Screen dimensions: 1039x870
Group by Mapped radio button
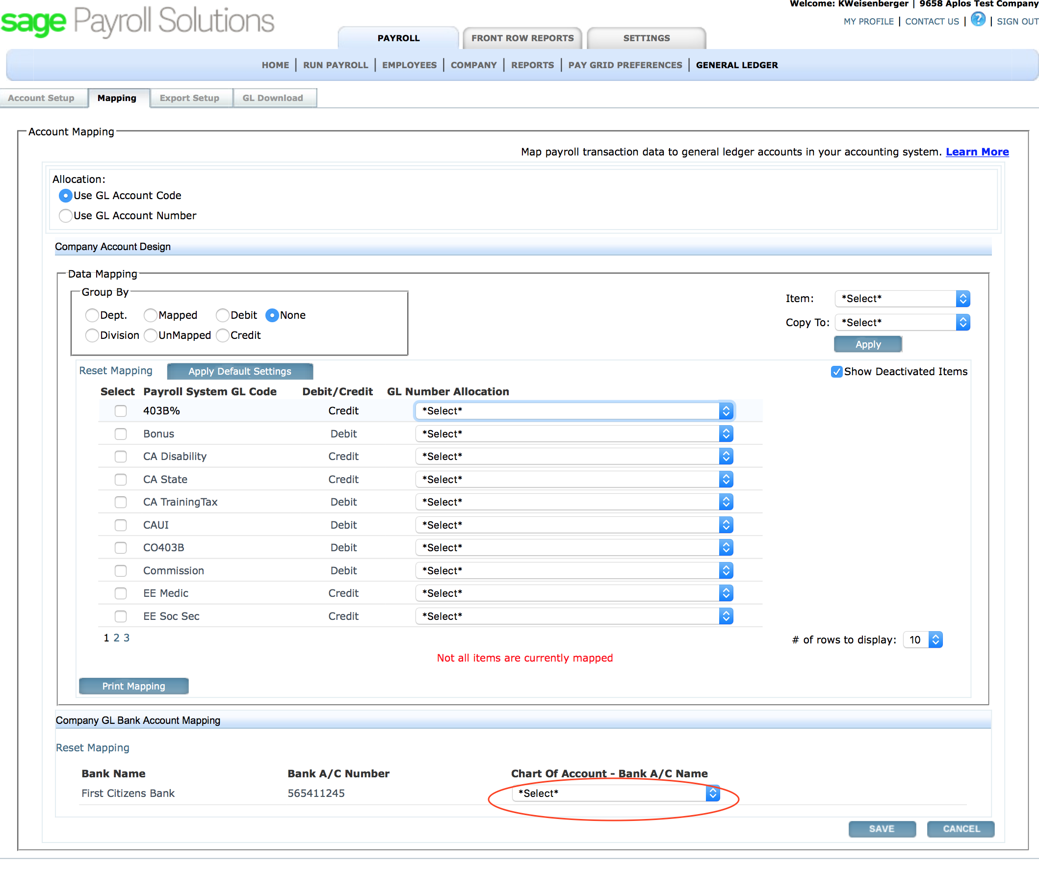[151, 315]
